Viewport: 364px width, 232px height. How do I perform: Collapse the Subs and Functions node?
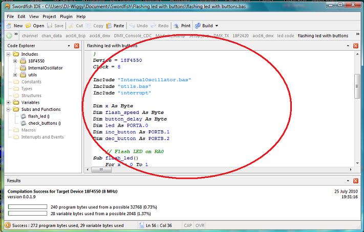(x=8, y=109)
